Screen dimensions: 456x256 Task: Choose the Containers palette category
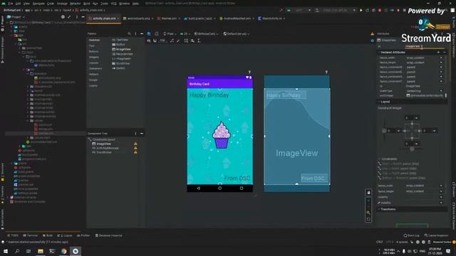pyautogui.click(x=95, y=68)
